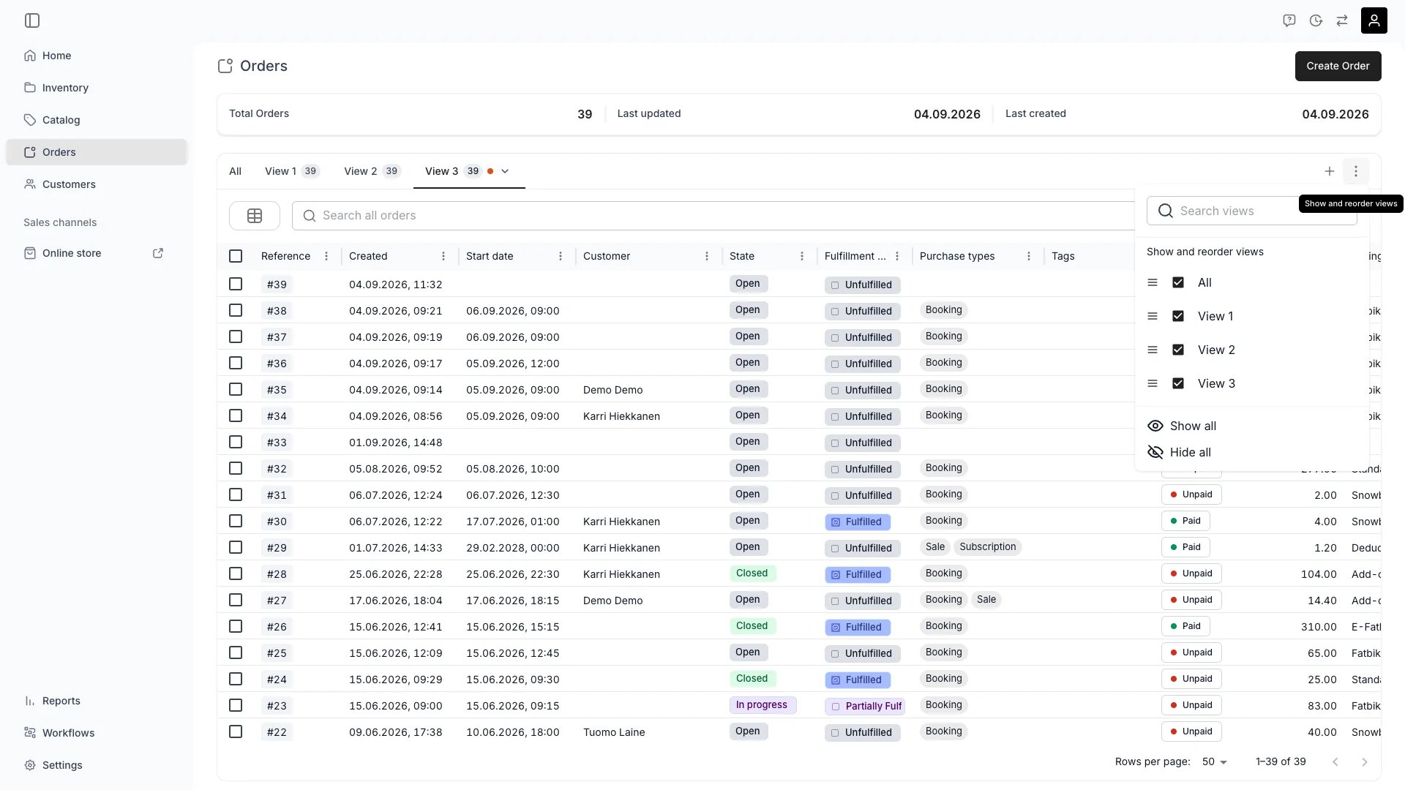Open Purchase types column options menu
Image resolution: width=1405 pixels, height=790 pixels.
click(x=1029, y=256)
